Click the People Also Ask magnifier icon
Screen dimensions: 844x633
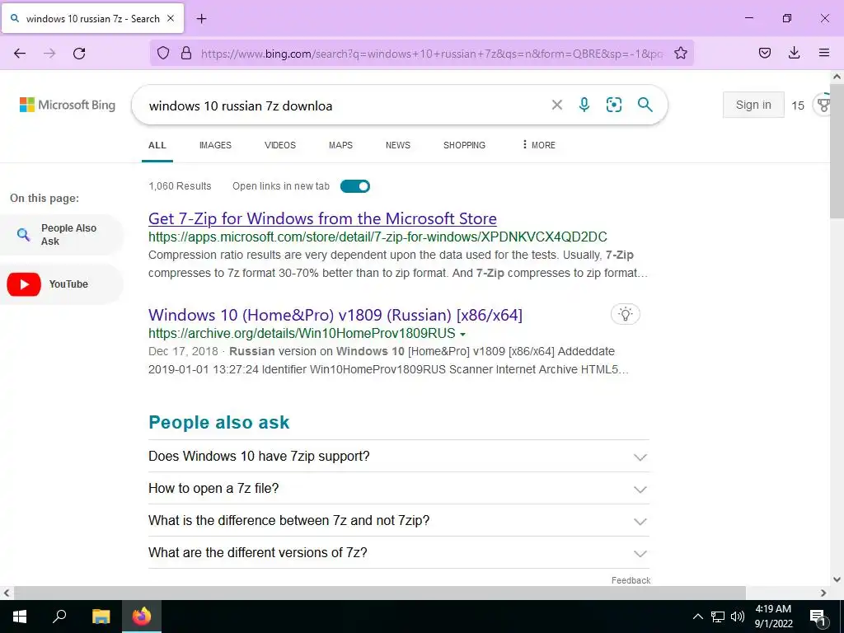pos(23,235)
